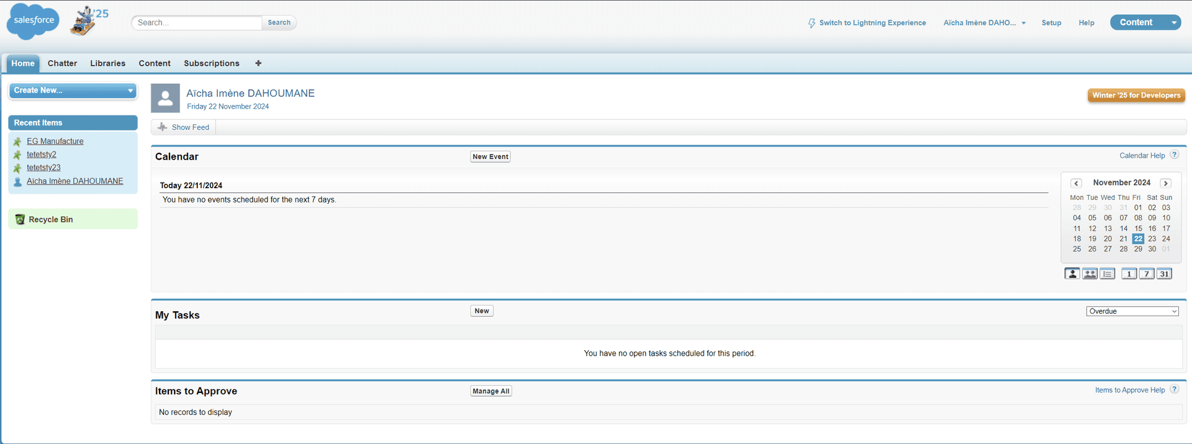Open Aïcha Imène DAHOUMANE in Recent Items
1192x444 pixels.
75,181
